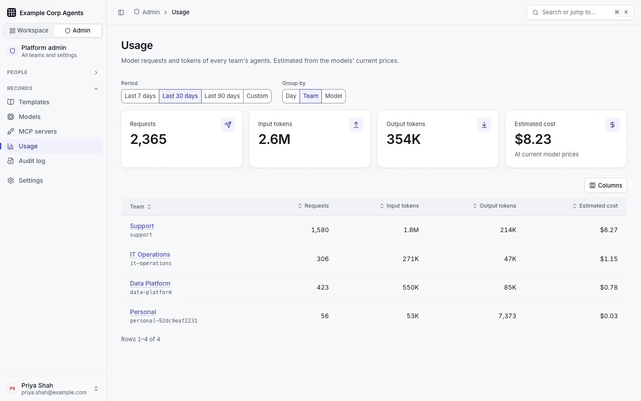Open the Priya Shah account menu
The width and height of the screenshot is (641, 401).
coord(53,389)
